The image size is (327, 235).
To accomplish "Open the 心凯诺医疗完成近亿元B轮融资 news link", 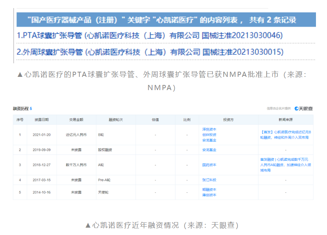I will point(285,135).
